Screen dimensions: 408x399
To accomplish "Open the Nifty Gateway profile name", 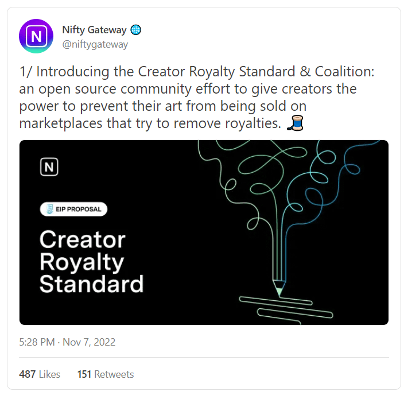I will point(95,30).
